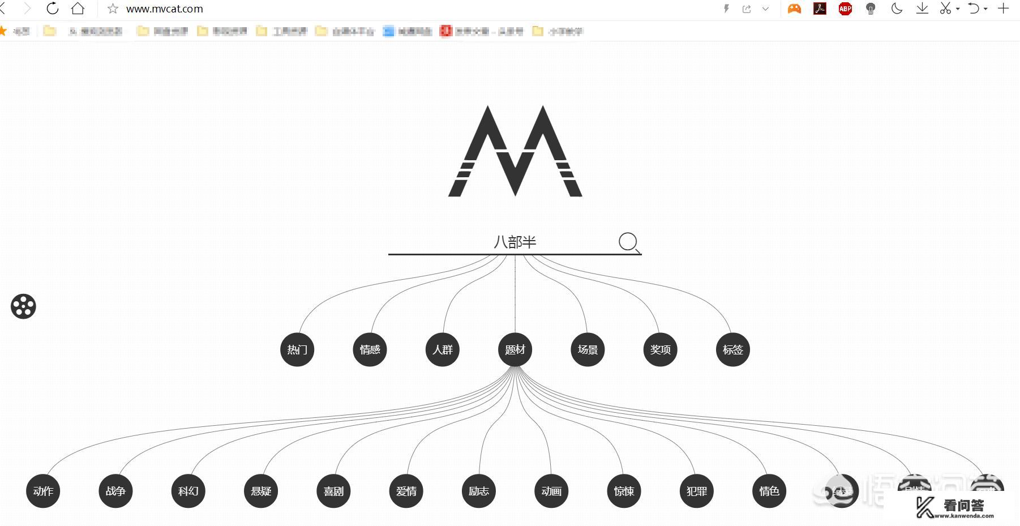1020x526 pixels.
Task: Choose the 惊悚 genre node
Action: click(x=624, y=491)
